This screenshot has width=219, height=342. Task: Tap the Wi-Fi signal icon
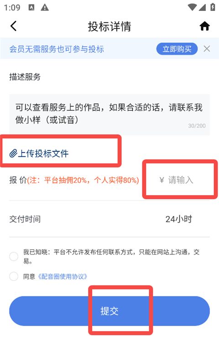point(192,7)
